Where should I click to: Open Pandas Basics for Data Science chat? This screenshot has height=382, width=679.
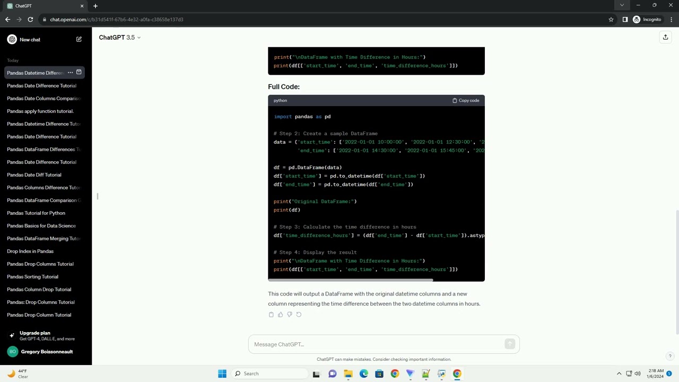[43, 226]
